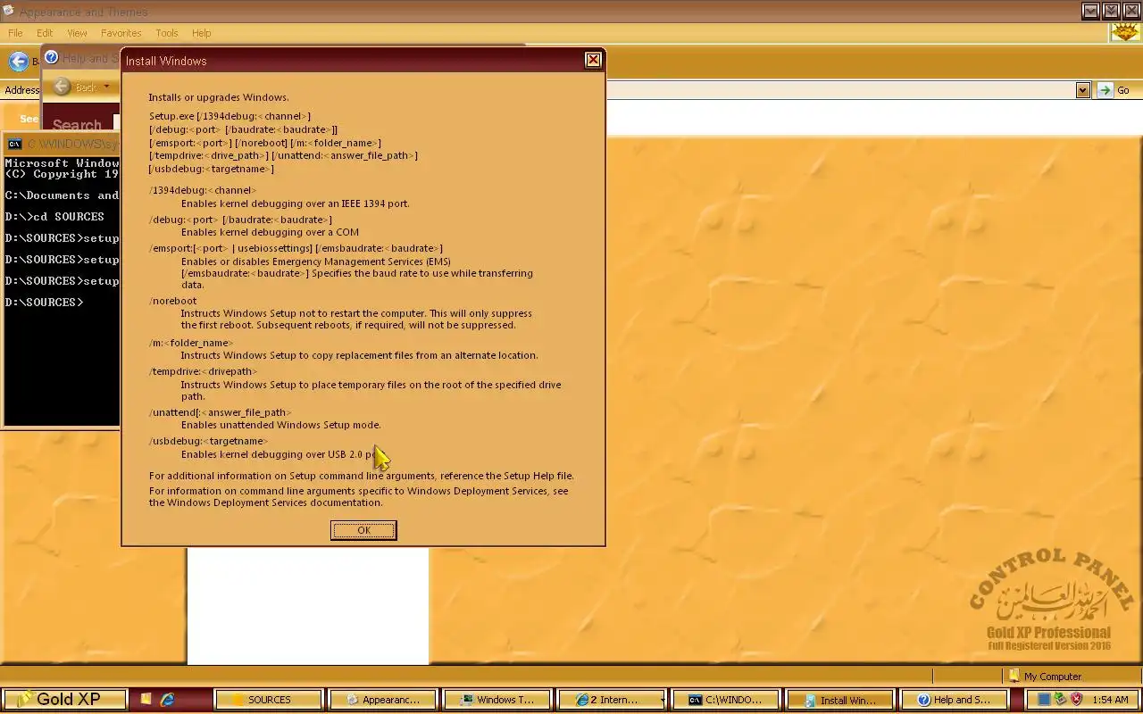
Task: Click the /m:<folder_name> heading text
Action: [191, 343]
